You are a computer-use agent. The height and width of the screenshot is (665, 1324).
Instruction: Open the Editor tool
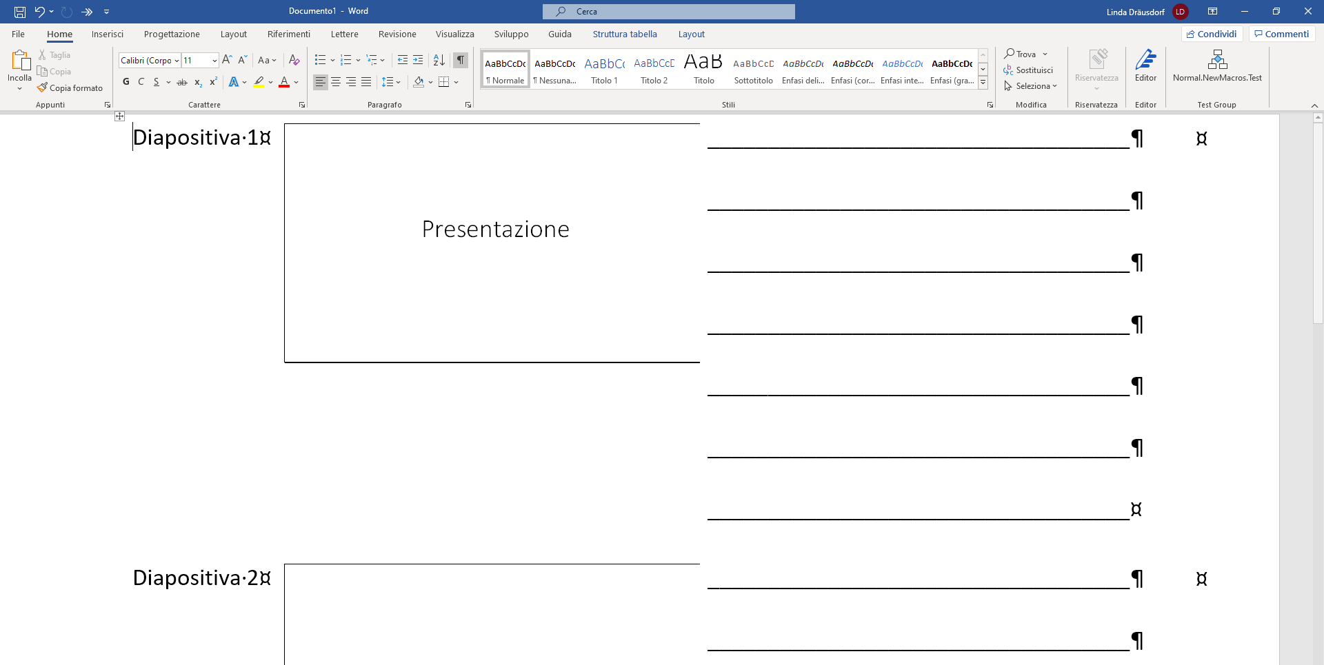click(x=1145, y=66)
